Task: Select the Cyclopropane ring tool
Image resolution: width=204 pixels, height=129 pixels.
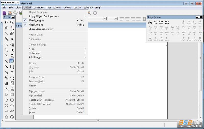Action: click(6, 95)
